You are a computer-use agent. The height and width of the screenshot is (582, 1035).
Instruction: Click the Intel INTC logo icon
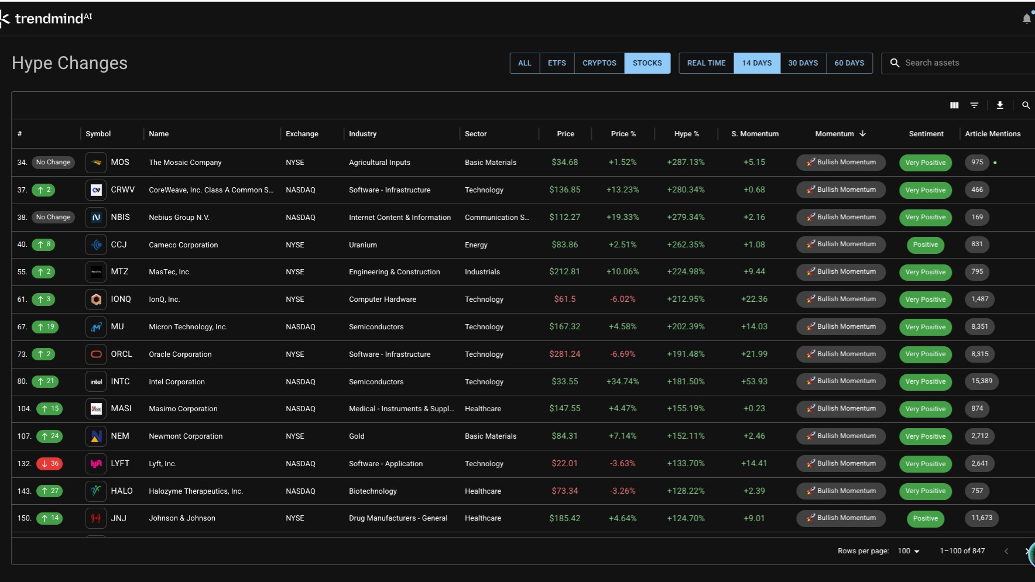coord(96,382)
